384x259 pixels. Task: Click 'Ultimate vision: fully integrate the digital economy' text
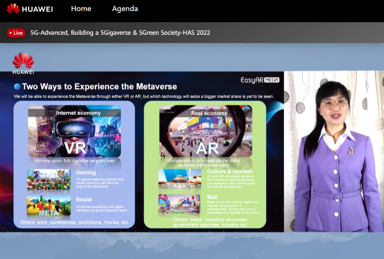[204, 163]
